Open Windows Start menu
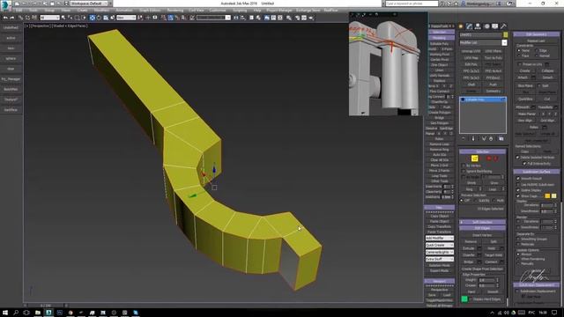 [5, 313]
